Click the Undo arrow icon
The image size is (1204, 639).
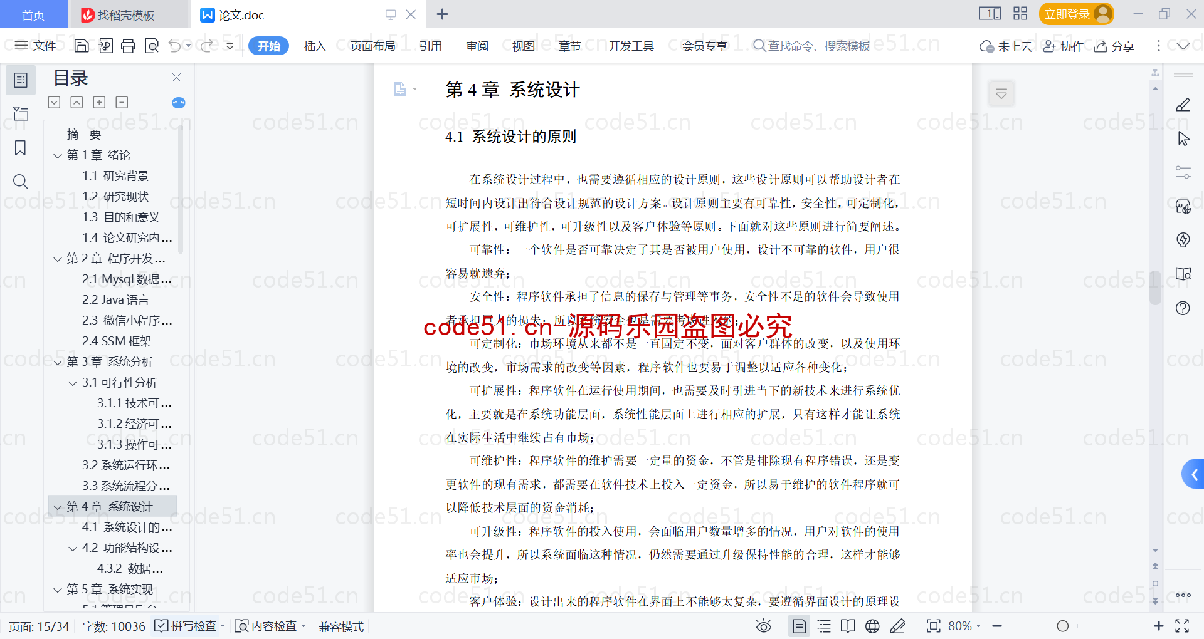(x=175, y=46)
